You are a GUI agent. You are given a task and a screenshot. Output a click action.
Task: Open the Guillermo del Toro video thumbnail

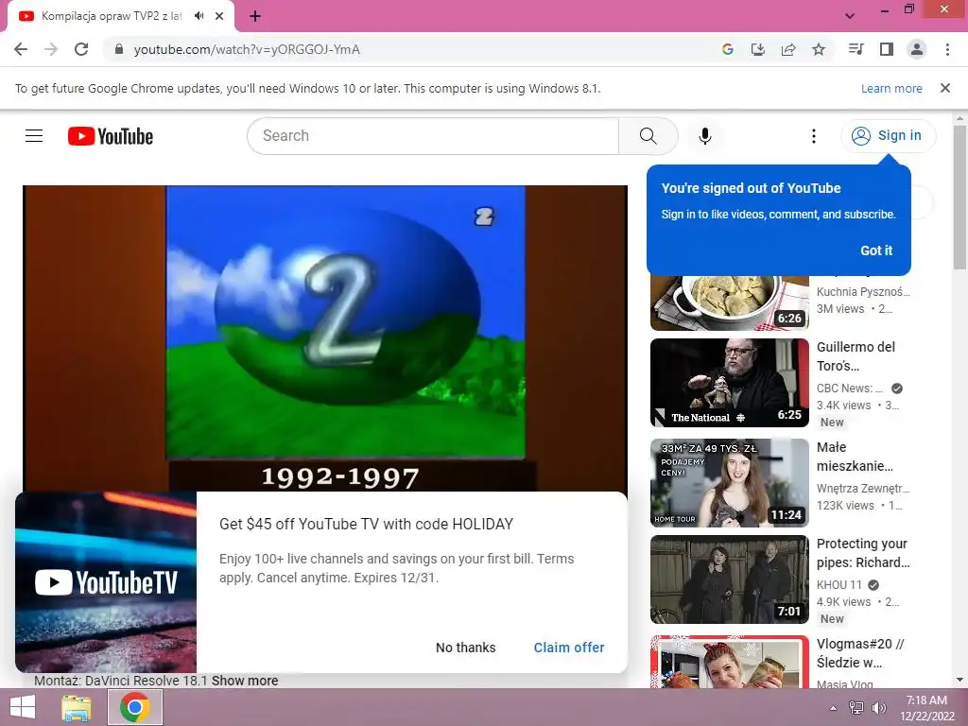(x=729, y=383)
